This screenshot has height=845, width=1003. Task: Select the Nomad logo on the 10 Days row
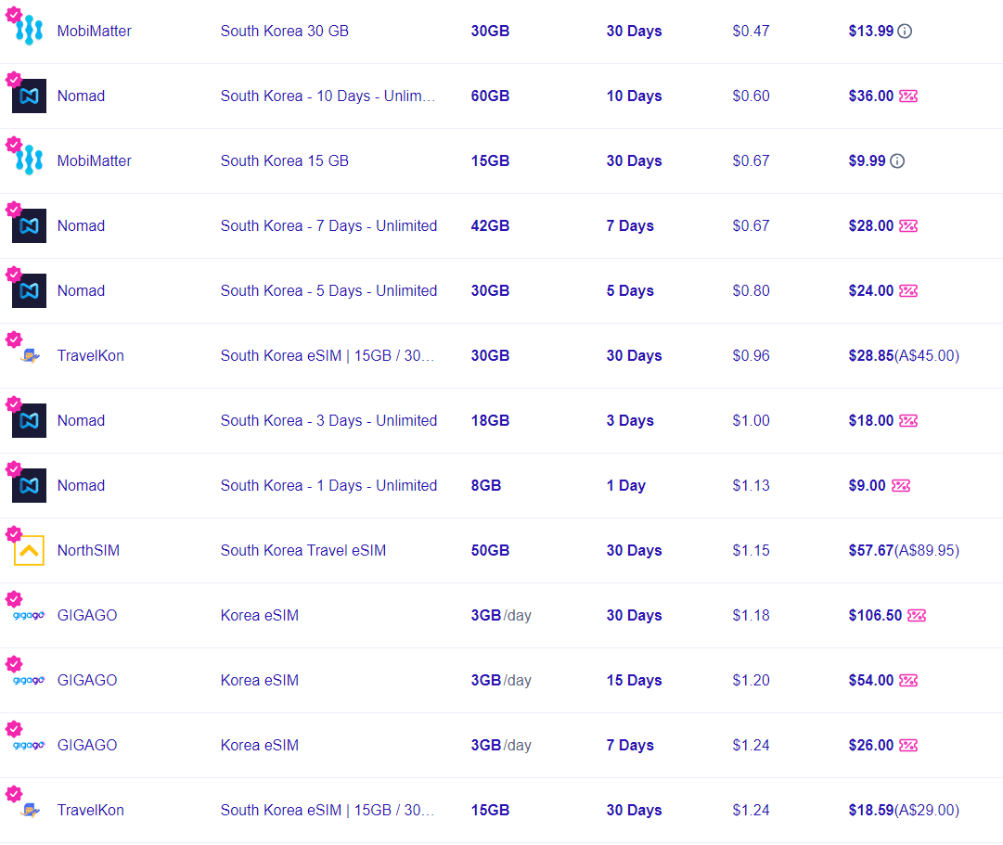pyautogui.click(x=28, y=96)
